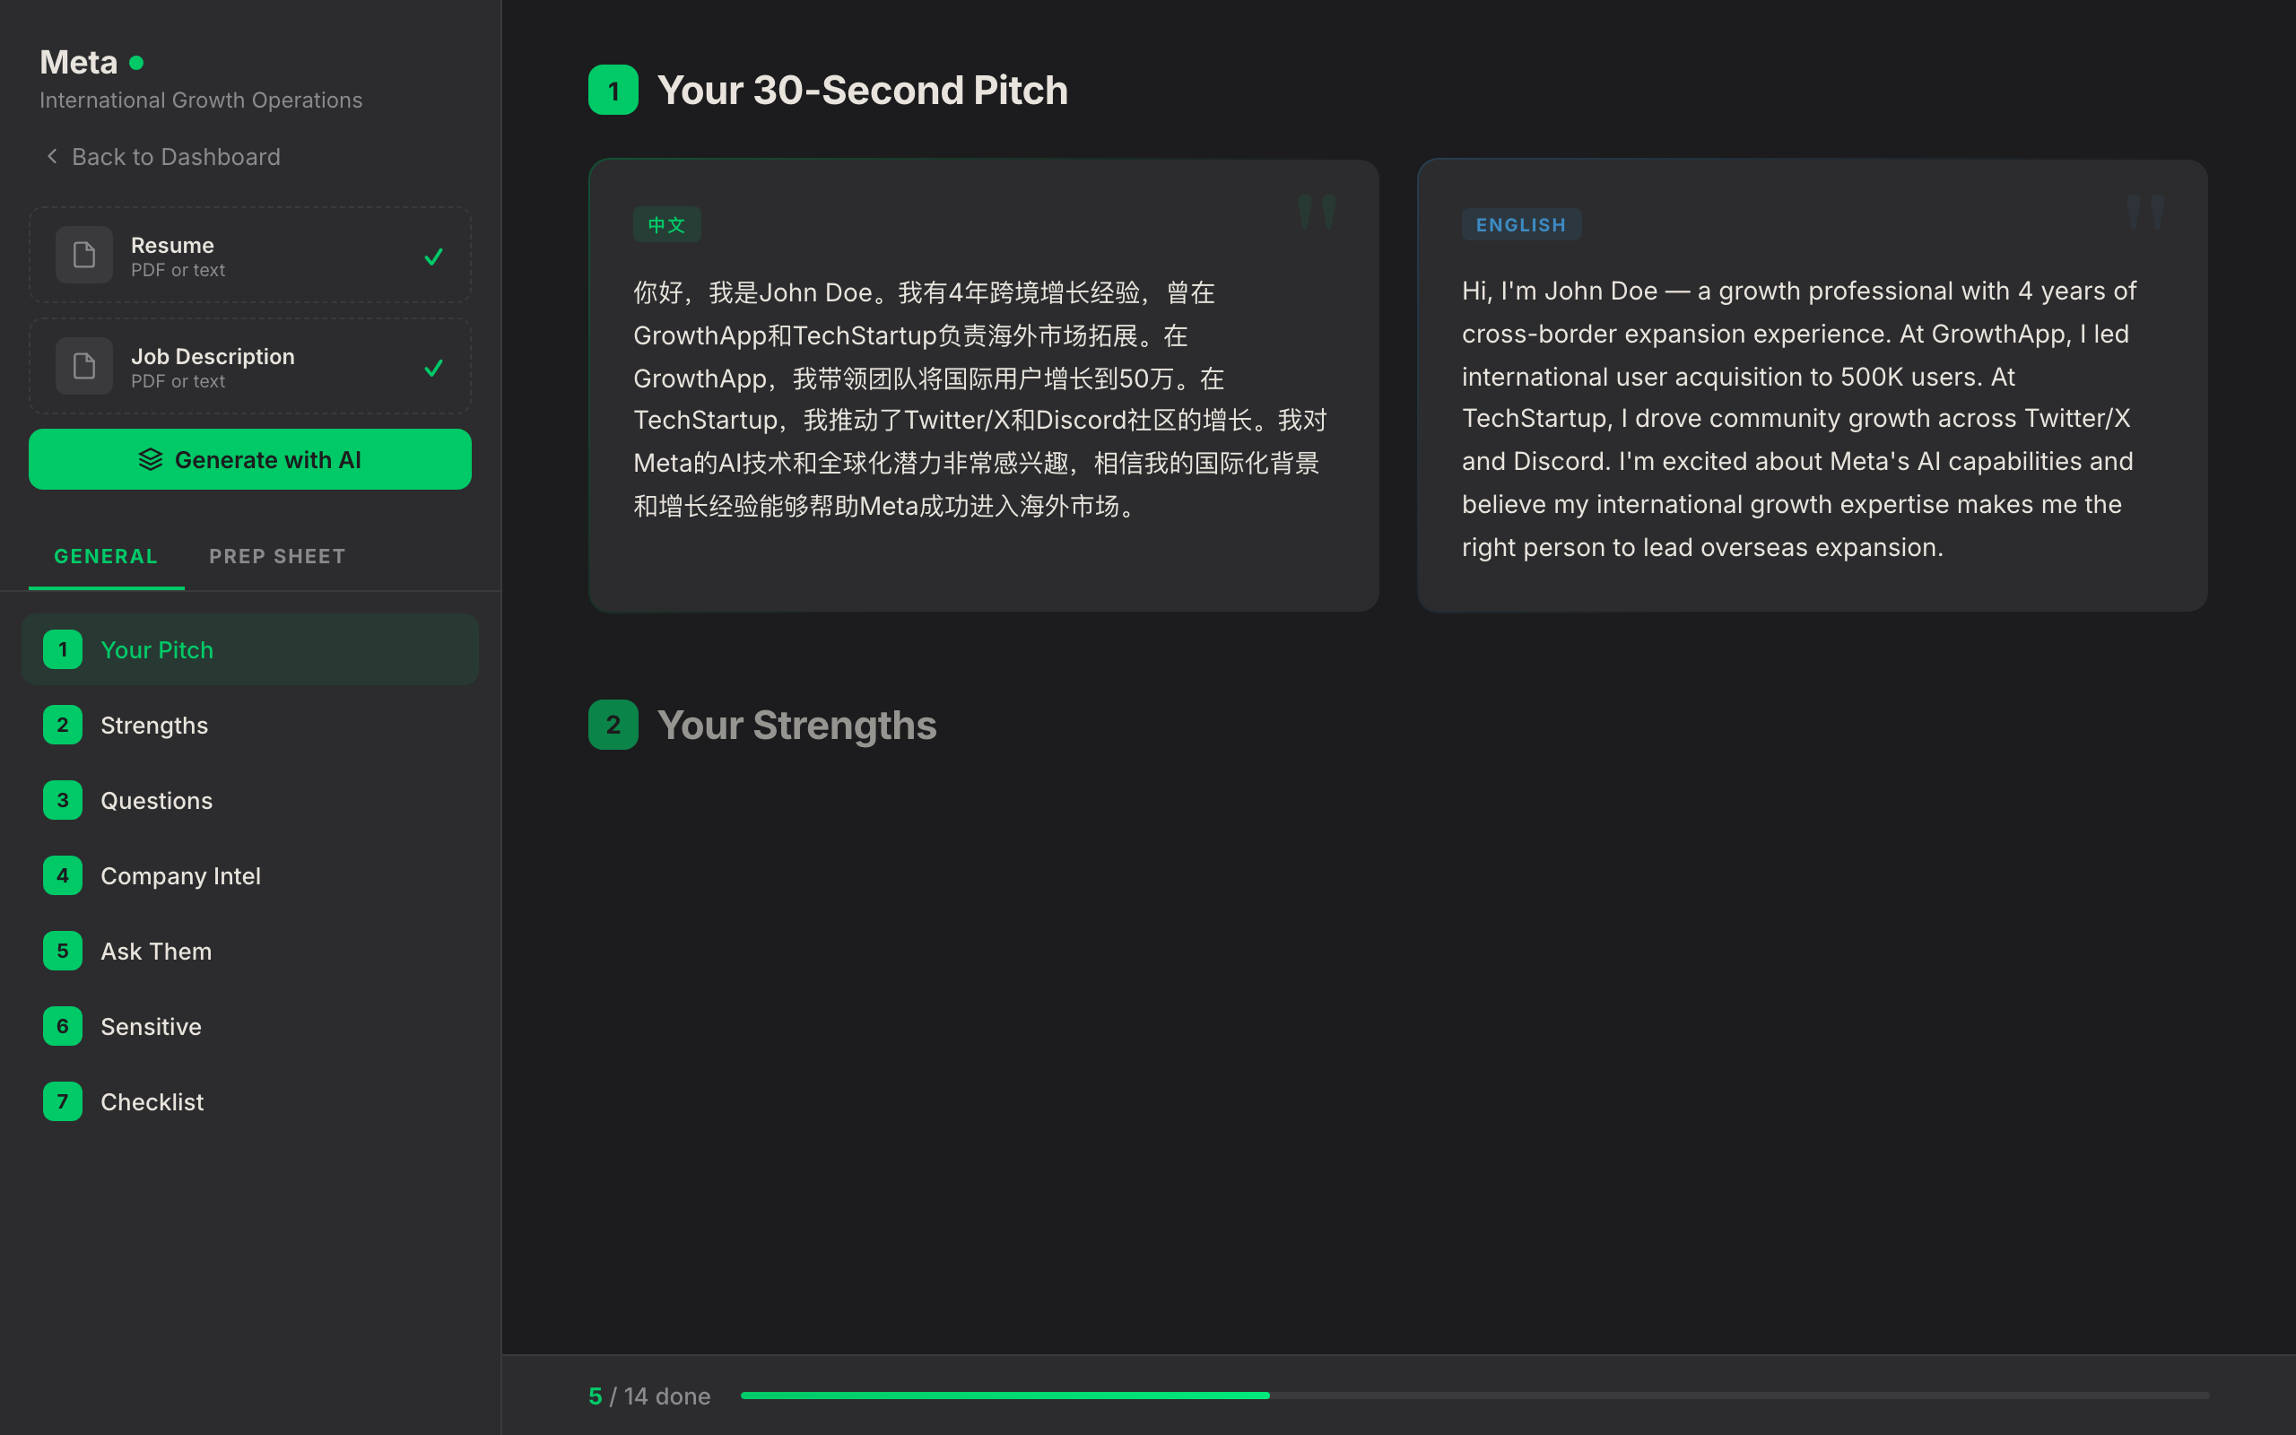This screenshot has height=1435, width=2296.
Task: Click the ENGLISH language tag
Action: coord(1520,225)
